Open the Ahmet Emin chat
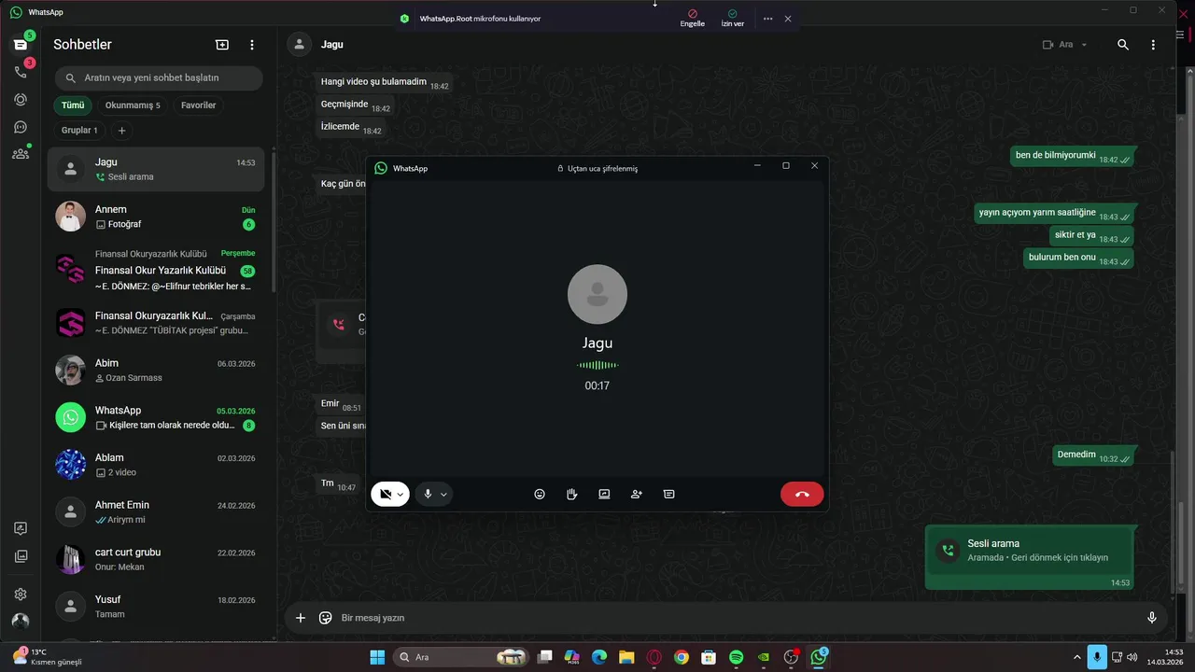 (x=156, y=511)
